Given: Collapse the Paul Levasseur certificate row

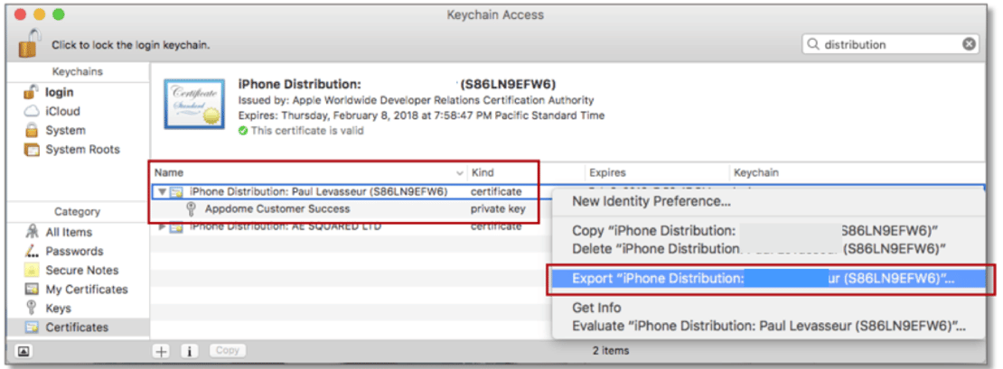Looking at the screenshot, I should 162,191.
